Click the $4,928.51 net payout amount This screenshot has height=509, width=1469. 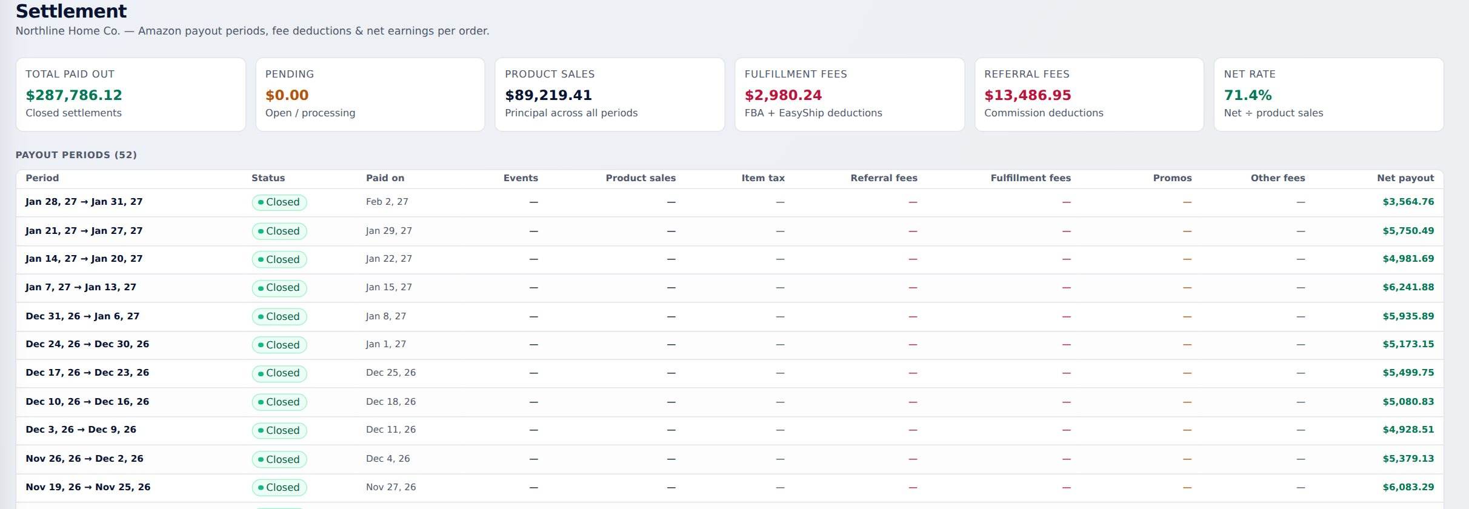[x=1408, y=430]
